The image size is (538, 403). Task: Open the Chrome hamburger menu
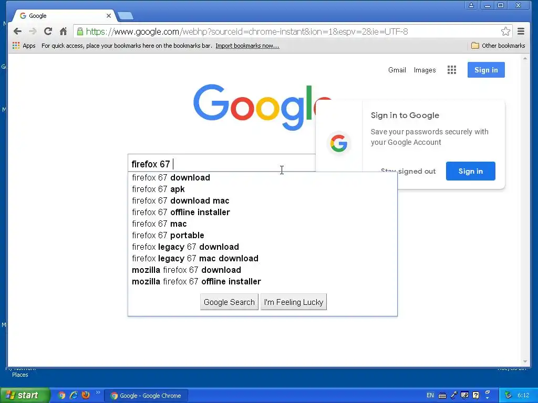521,31
